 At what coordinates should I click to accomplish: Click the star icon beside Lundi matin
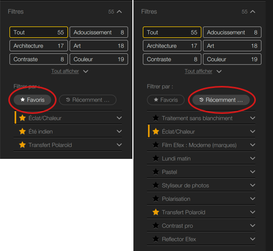[x=156, y=158]
